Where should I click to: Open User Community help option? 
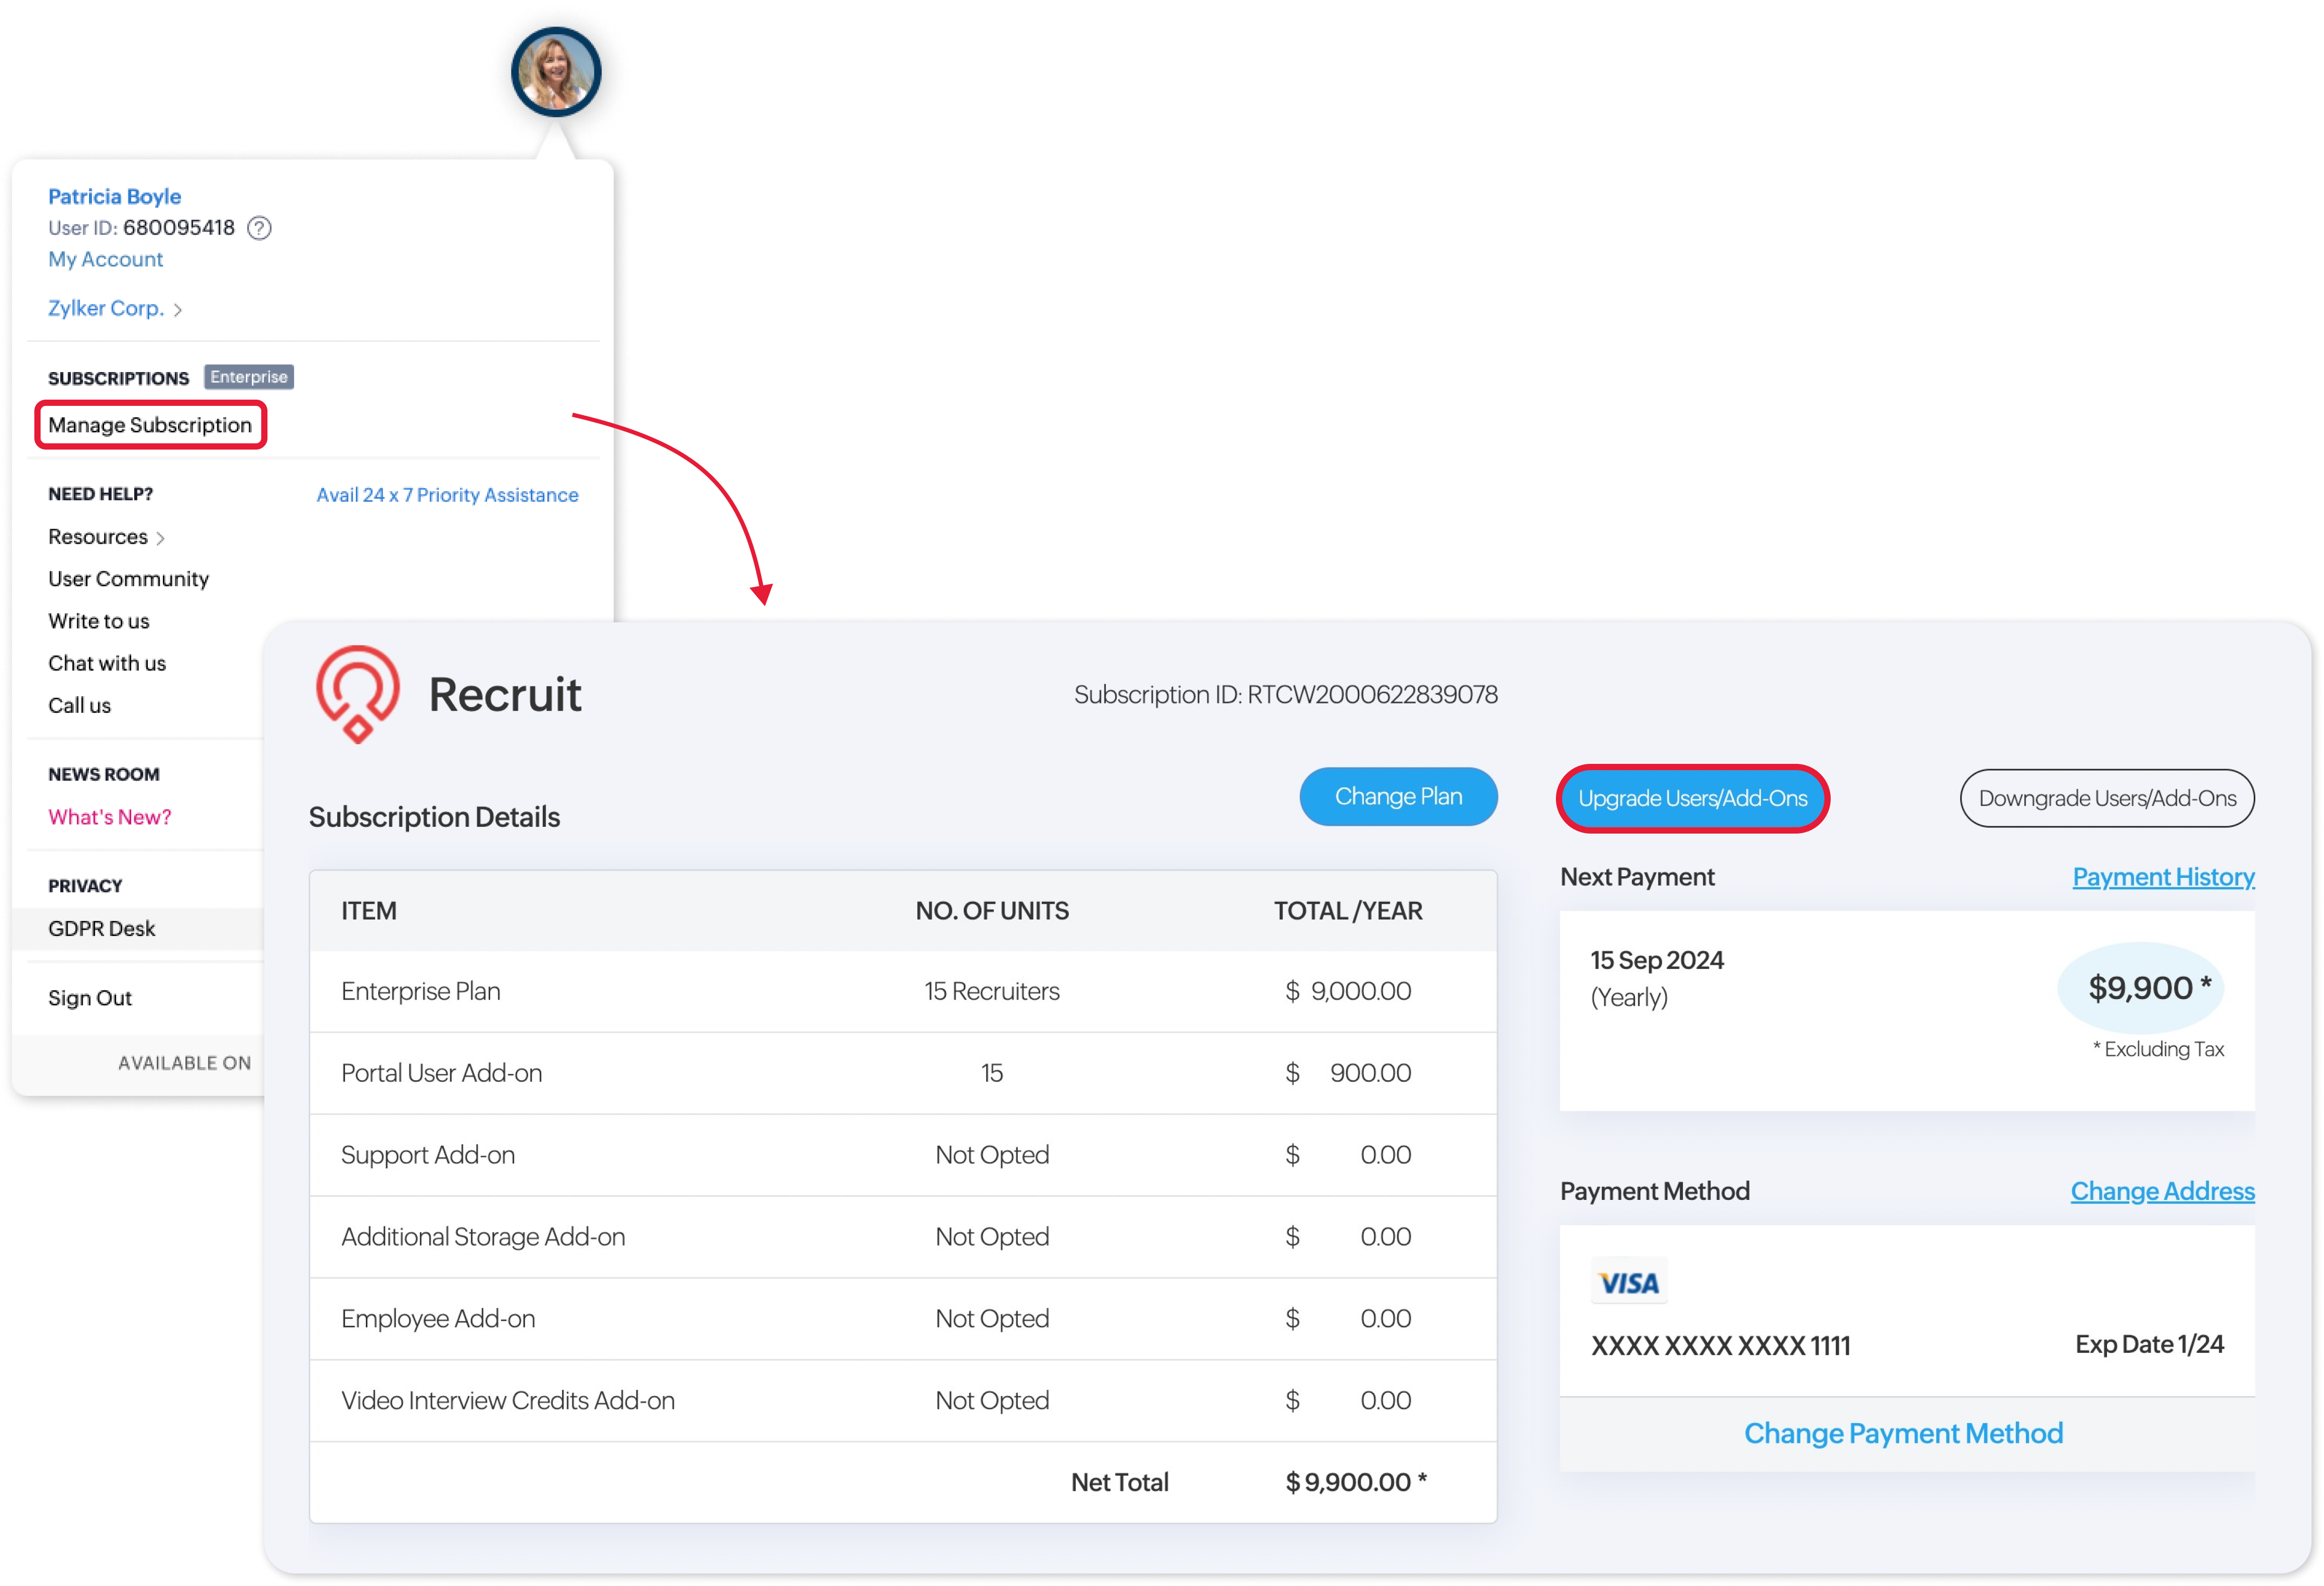click(x=128, y=579)
